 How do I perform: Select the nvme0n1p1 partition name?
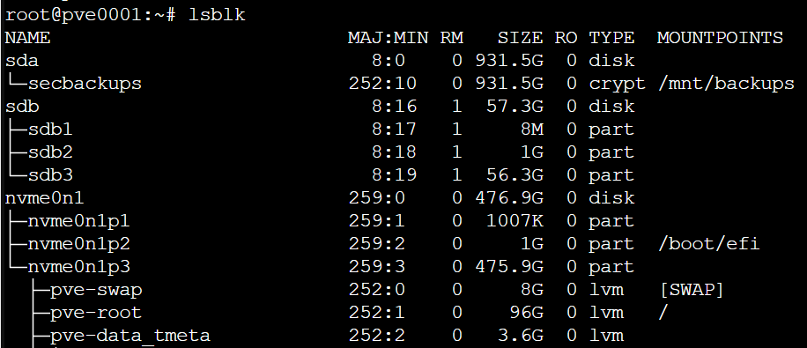tap(78, 221)
